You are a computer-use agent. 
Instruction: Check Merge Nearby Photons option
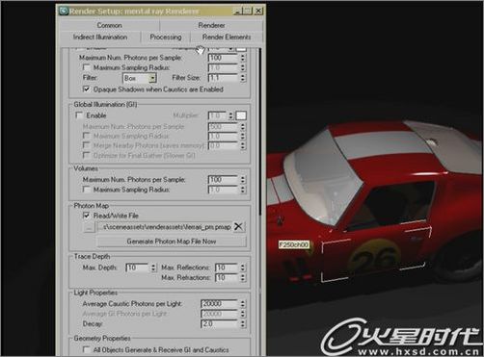click(86, 145)
